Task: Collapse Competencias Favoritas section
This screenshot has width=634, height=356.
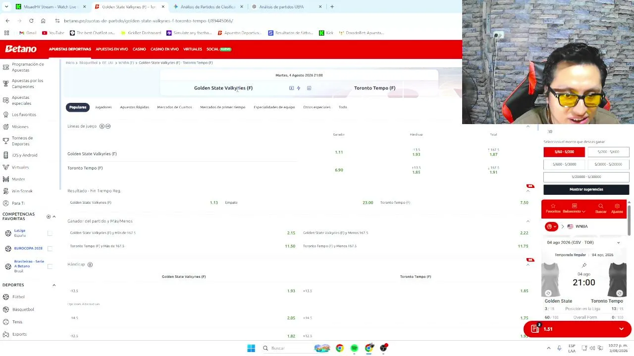Action: click(54, 217)
